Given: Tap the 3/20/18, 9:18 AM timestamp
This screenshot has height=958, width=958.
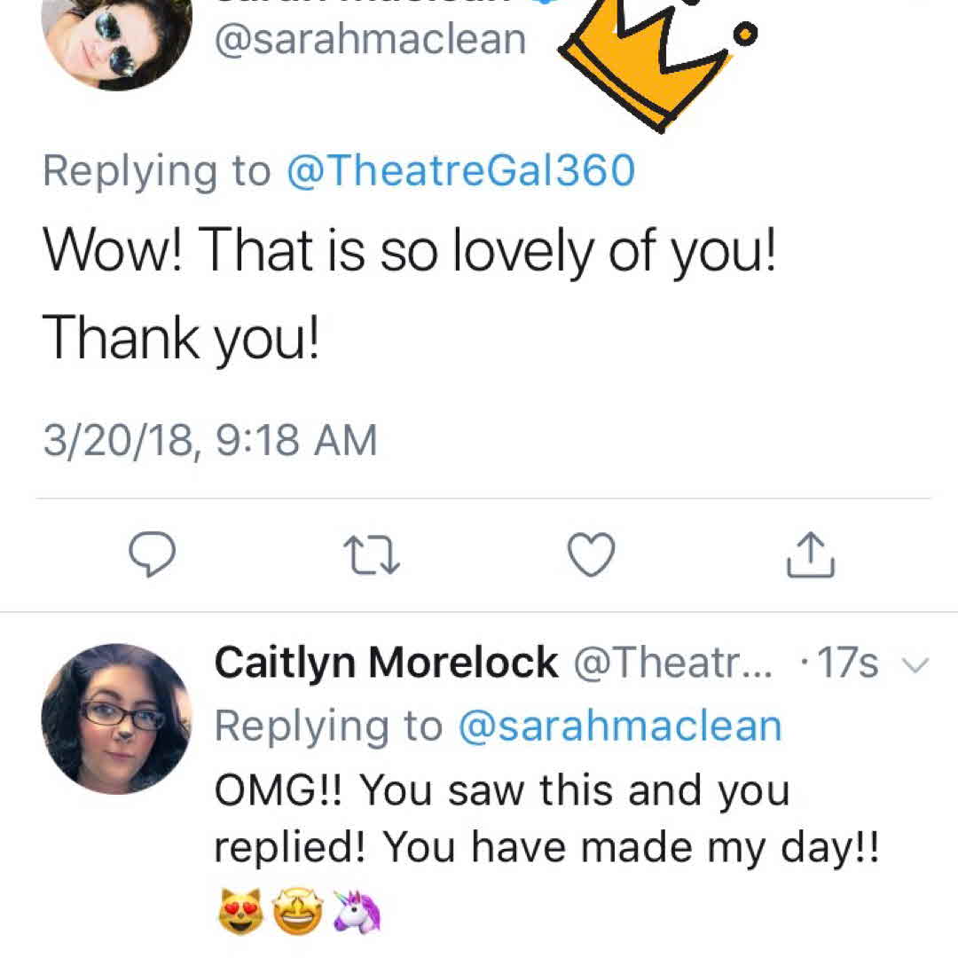Looking at the screenshot, I should (x=210, y=441).
